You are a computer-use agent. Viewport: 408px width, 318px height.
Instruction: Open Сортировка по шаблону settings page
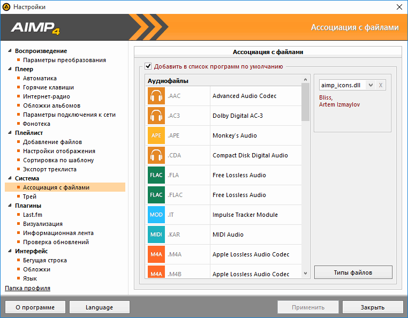point(58,160)
